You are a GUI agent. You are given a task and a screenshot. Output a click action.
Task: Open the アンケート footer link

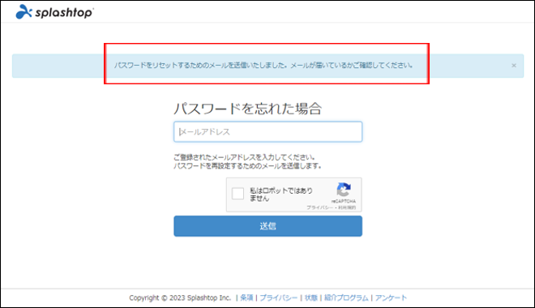391,297
